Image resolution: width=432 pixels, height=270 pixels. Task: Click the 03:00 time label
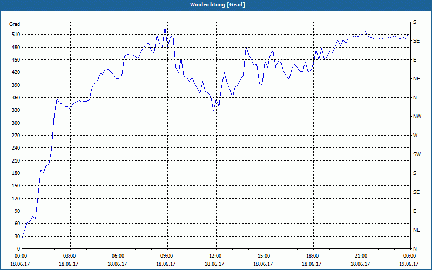point(70,255)
